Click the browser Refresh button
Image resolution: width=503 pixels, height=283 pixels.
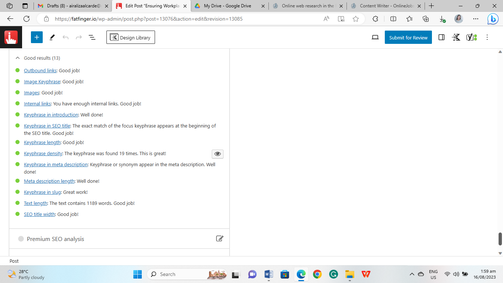[x=27, y=19]
